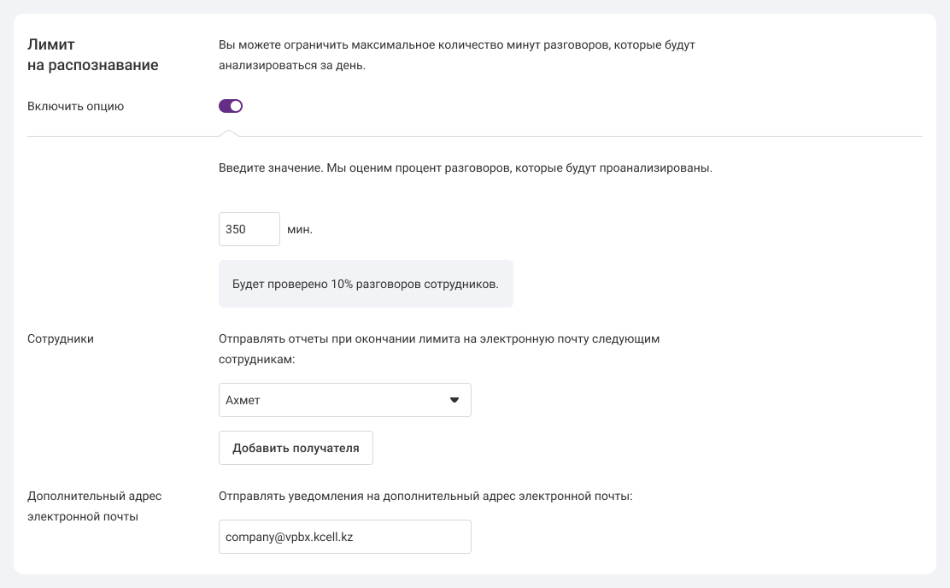Image resolution: width=950 pixels, height=588 pixels.
Task: Disable the "Включить опцию" toggle switch
Action: (231, 106)
